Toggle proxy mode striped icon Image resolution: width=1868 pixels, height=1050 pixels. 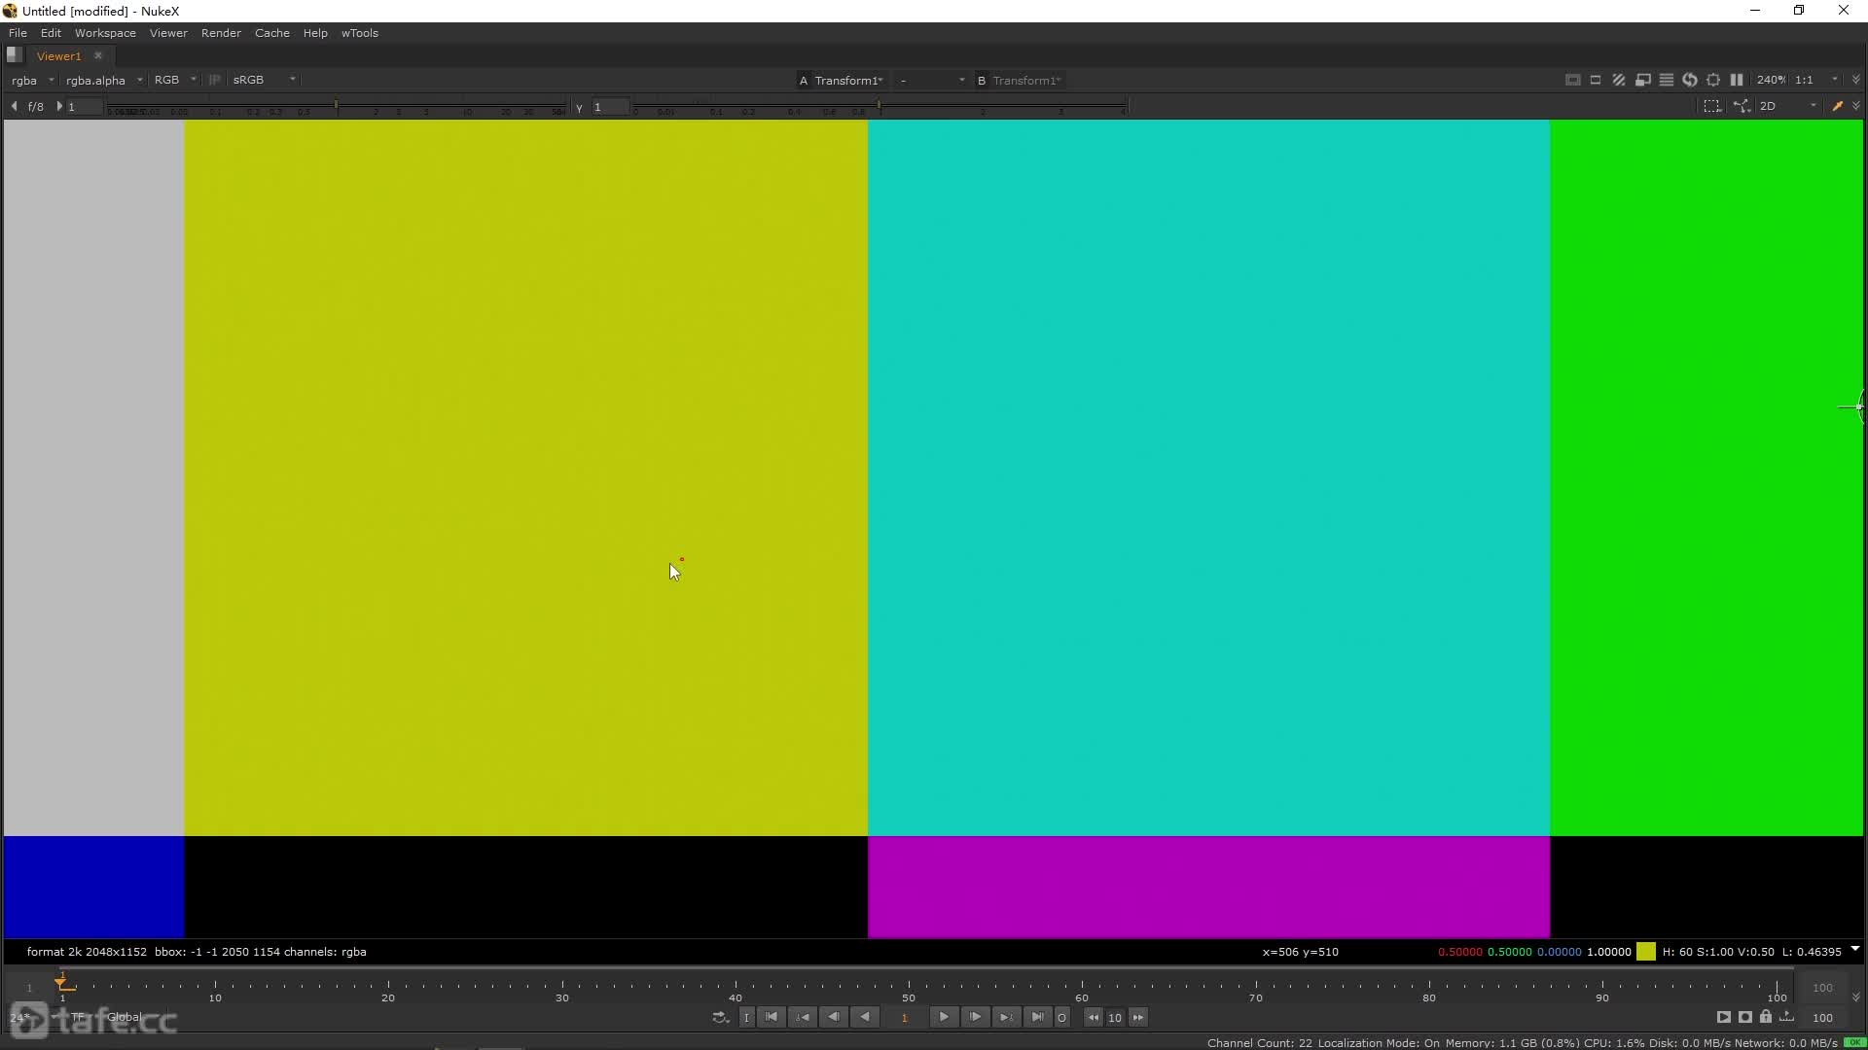[1619, 80]
